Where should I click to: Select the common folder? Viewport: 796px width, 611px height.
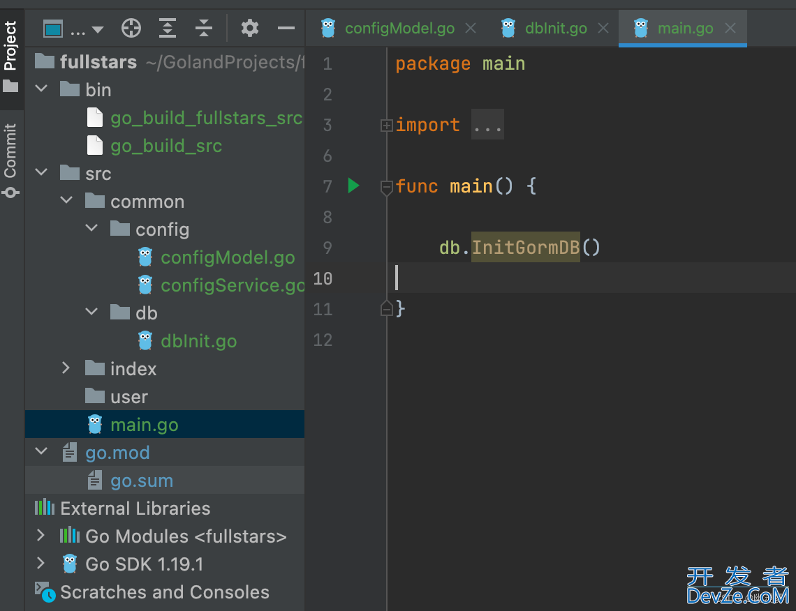pos(165,202)
